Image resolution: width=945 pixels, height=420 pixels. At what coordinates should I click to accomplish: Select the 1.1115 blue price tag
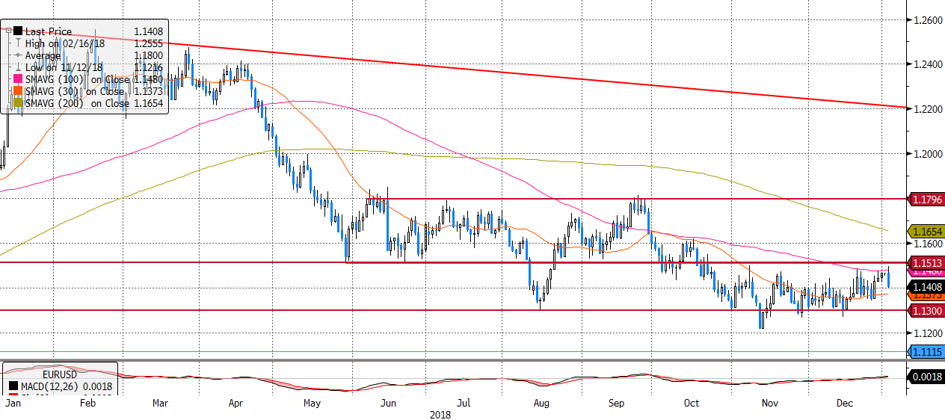(x=926, y=352)
